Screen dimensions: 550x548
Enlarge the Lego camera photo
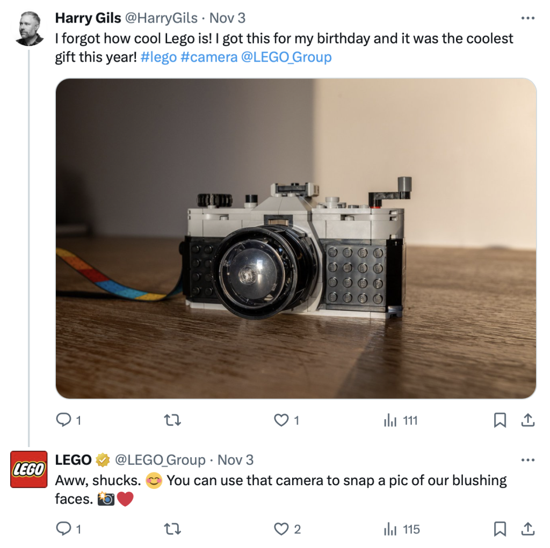296,239
